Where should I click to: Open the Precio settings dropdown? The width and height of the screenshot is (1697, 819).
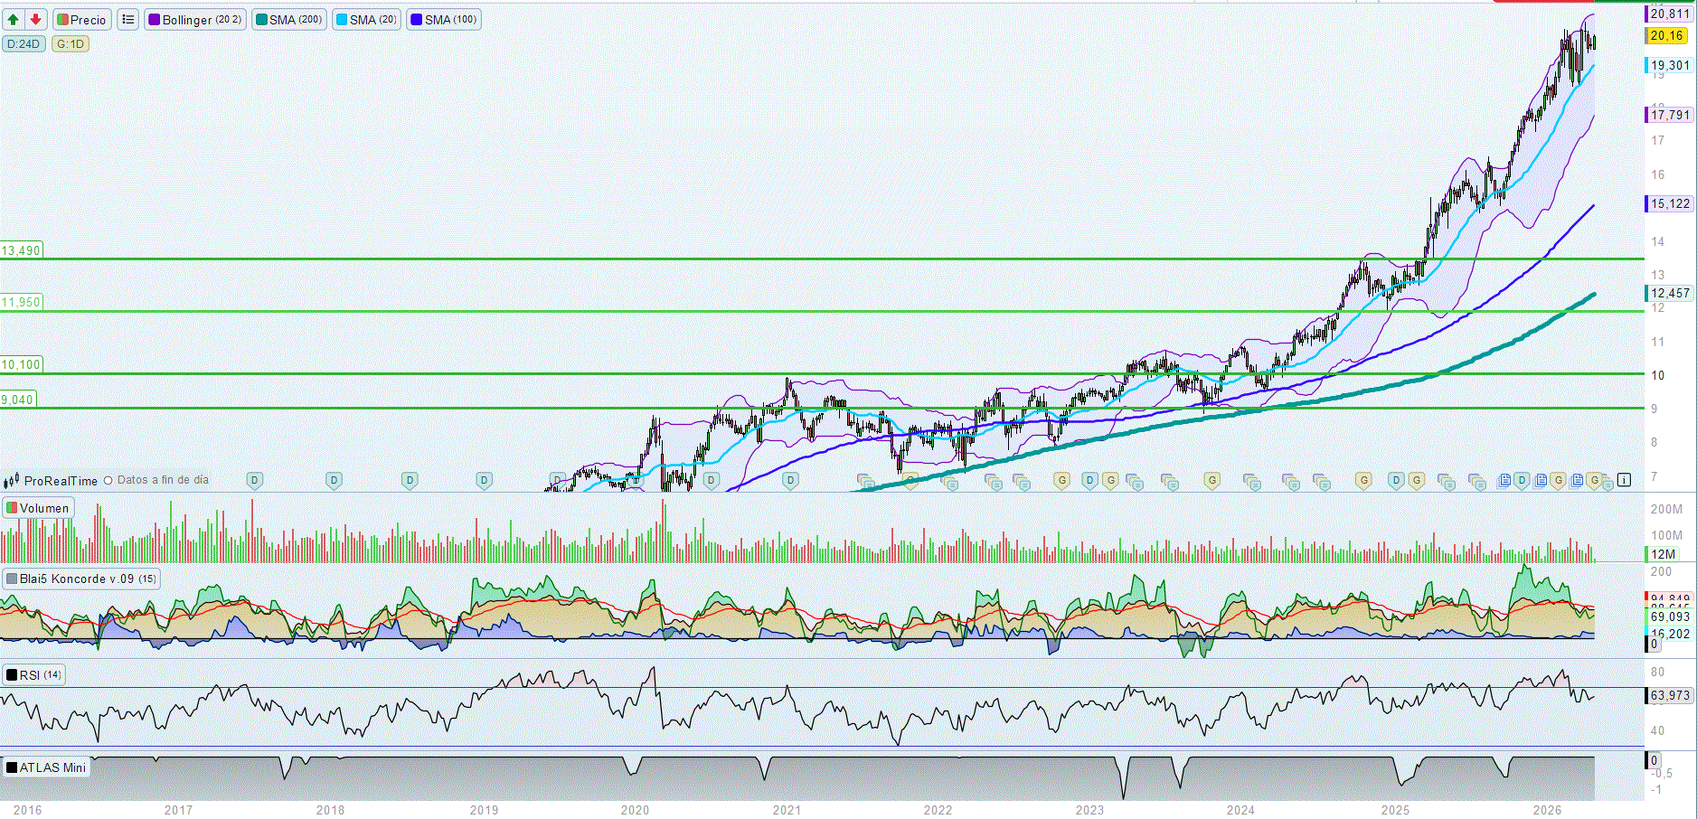[x=81, y=19]
